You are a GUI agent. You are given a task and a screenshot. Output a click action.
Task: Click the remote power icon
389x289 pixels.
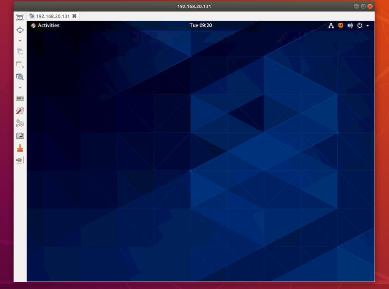coord(360,25)
